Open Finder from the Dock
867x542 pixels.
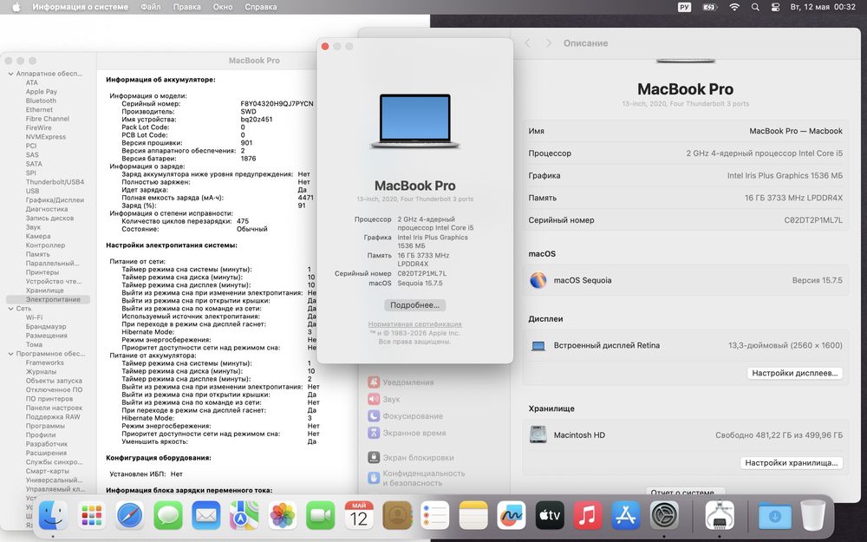click(x=54, y=515)
